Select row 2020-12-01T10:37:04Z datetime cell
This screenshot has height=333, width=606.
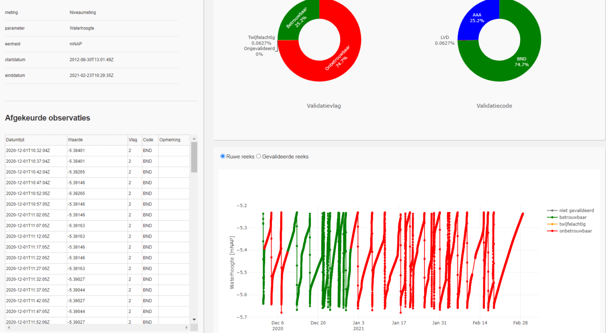pos(36,161)
